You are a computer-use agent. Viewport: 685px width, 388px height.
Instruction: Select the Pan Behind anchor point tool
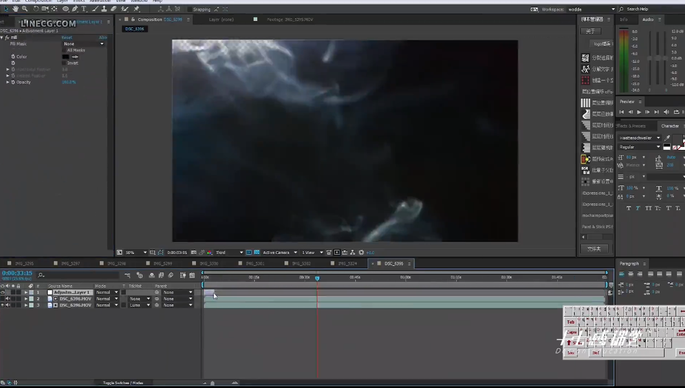(x=54, y=9)
